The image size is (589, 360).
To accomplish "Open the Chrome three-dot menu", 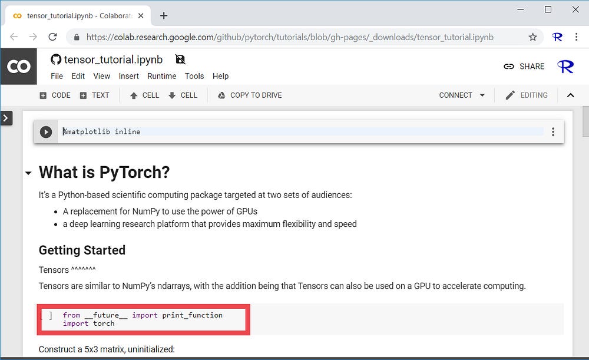I will pos(576,37).
